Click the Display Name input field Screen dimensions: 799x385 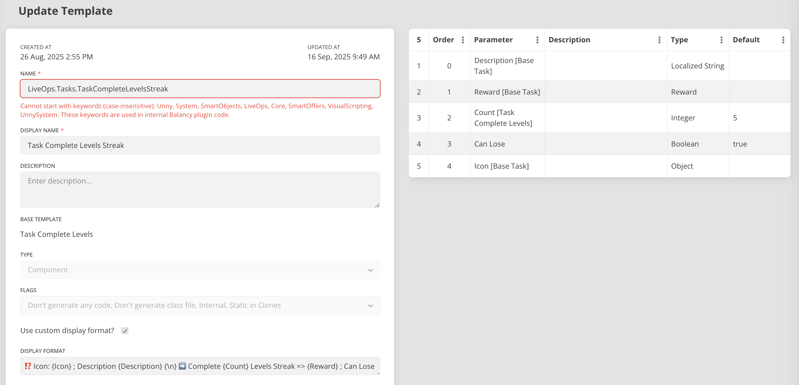click(x=200, y=145)
